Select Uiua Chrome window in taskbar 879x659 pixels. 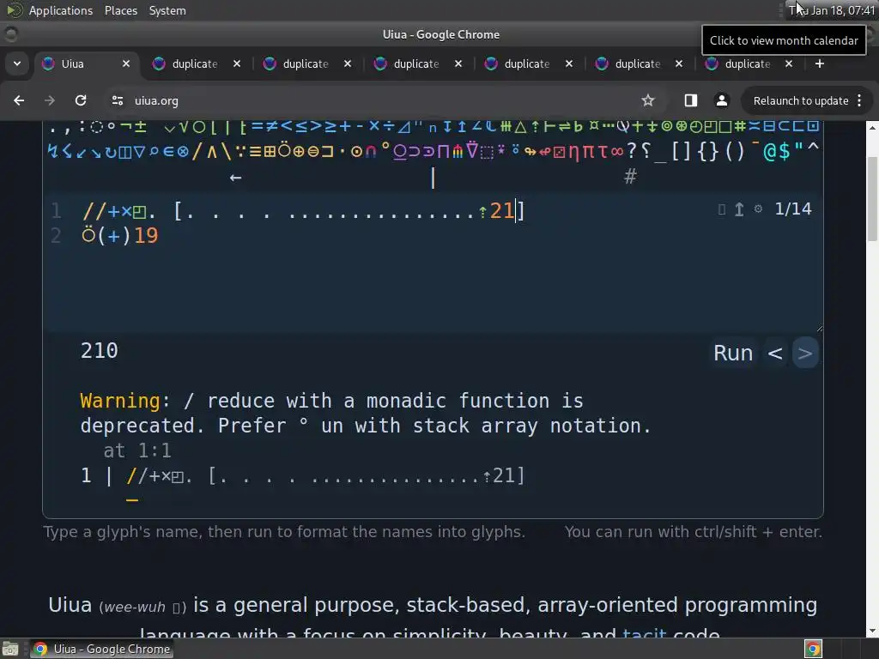coord(102,649)
